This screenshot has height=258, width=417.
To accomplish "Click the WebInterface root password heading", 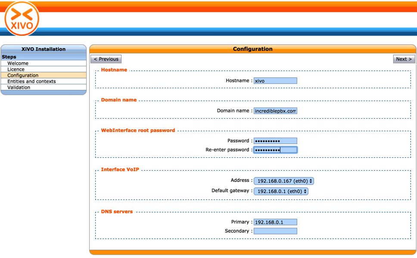I will (x=138, y=130).
